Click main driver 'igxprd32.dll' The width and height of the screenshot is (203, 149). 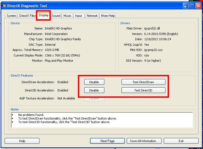(x=152, y=28)
